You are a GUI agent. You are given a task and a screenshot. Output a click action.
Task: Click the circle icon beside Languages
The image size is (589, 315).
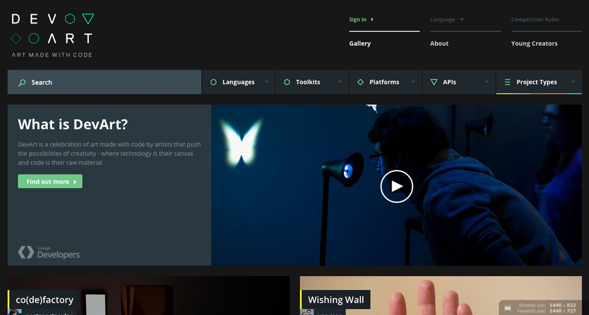point(213,82)
